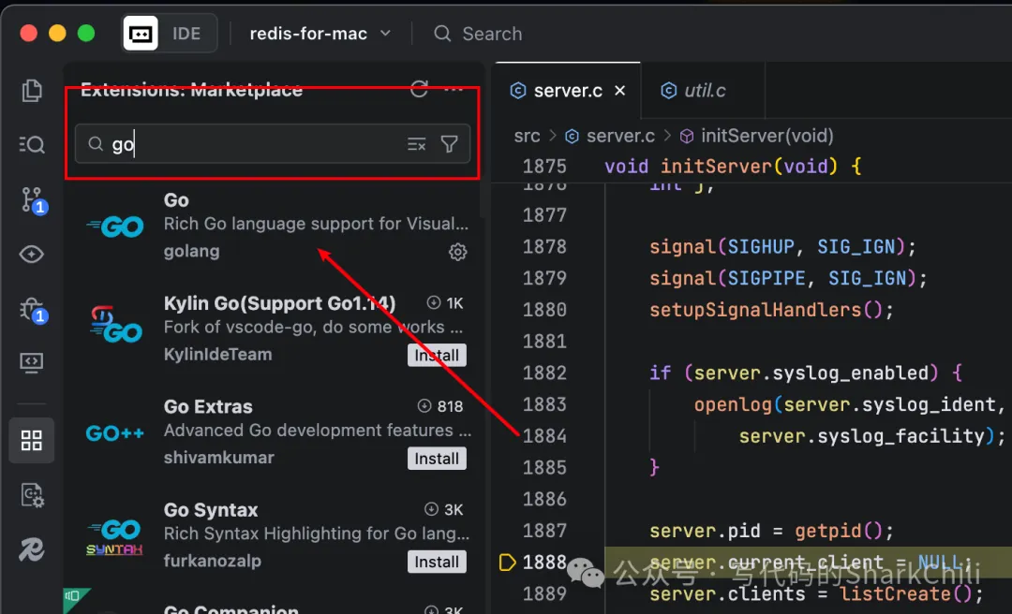Click the IDE app icon in title bar
The height and width of the screenshot is (614, 1012).
(x=141, y=34)
